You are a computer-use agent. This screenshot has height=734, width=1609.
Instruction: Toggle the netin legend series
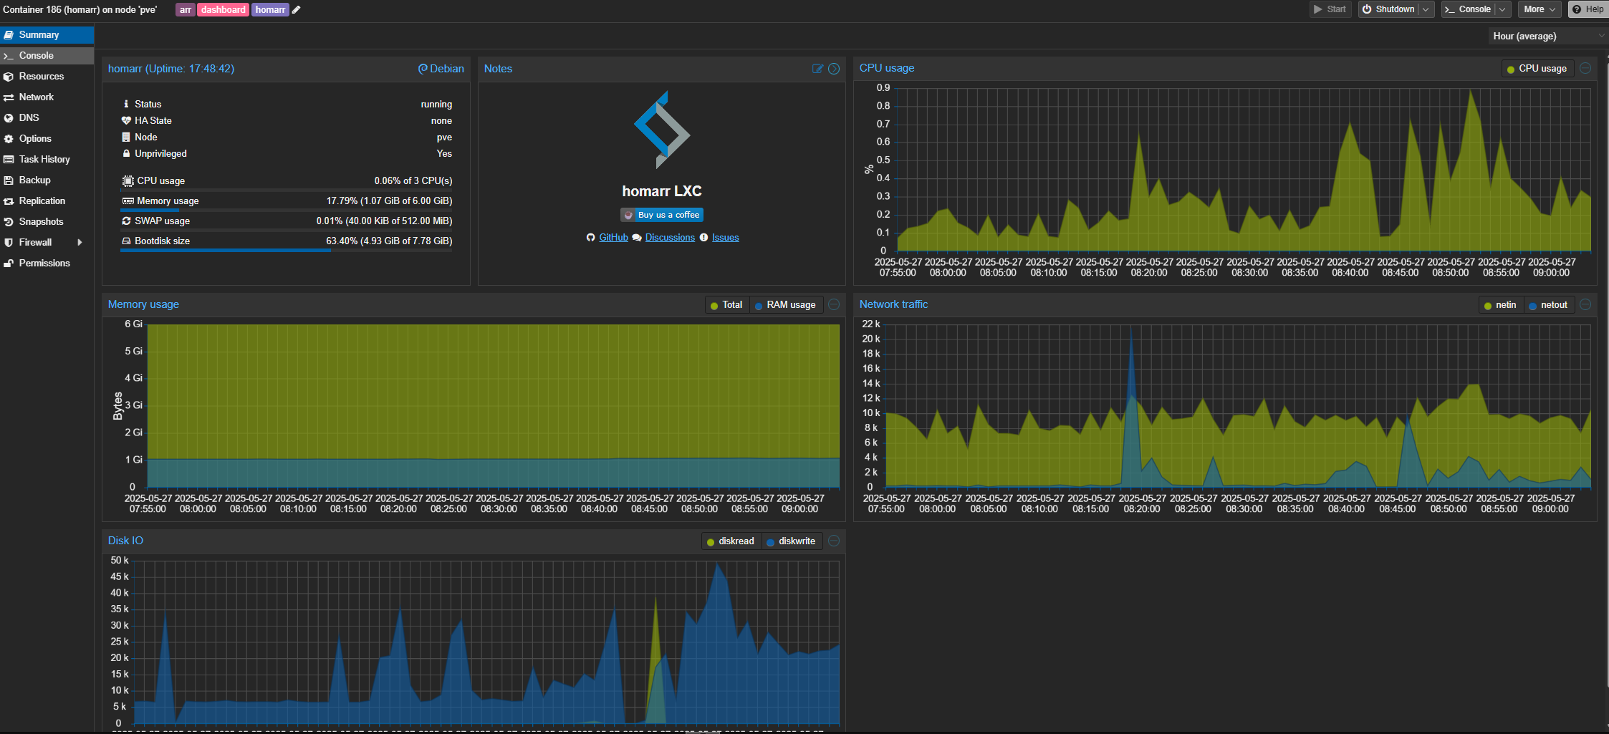(x=1500, y=305)
